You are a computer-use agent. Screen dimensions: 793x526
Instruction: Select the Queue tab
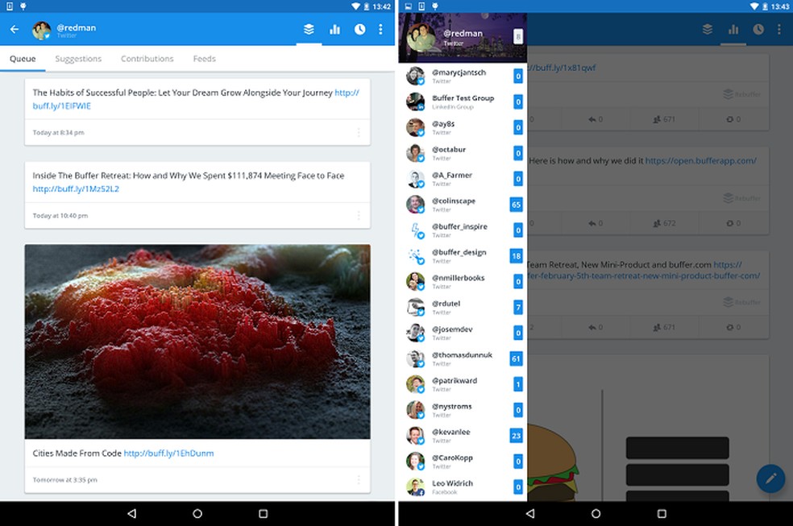pyautogui.click(x=23, y=59)
